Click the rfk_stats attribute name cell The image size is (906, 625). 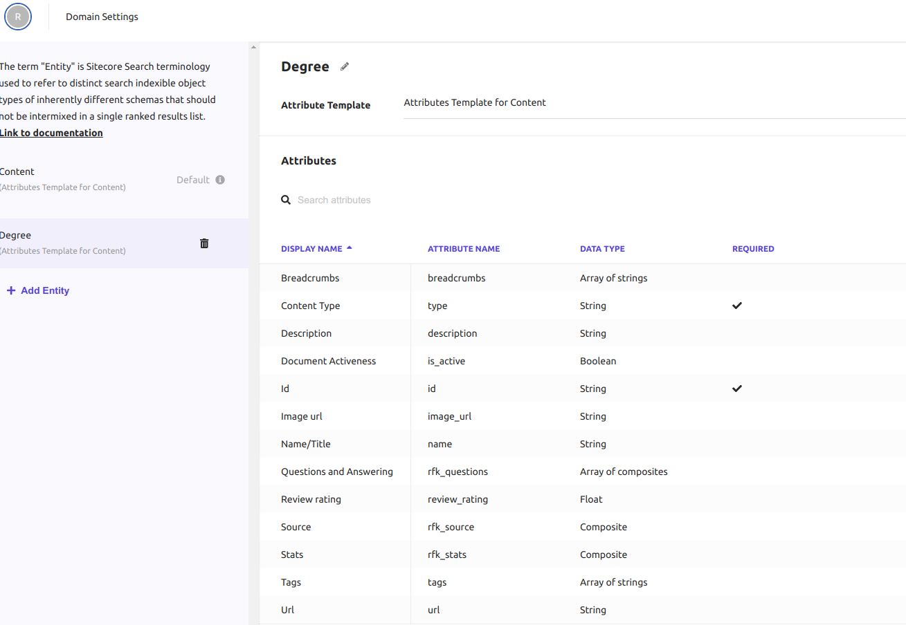pyautogui.click(x=447, y=554)
